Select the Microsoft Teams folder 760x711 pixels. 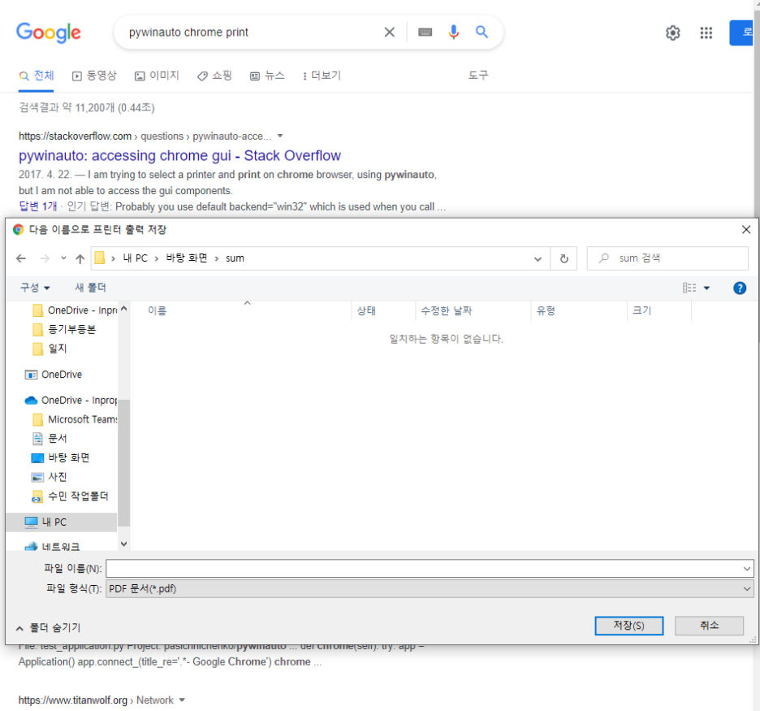(x=75, y=419)
